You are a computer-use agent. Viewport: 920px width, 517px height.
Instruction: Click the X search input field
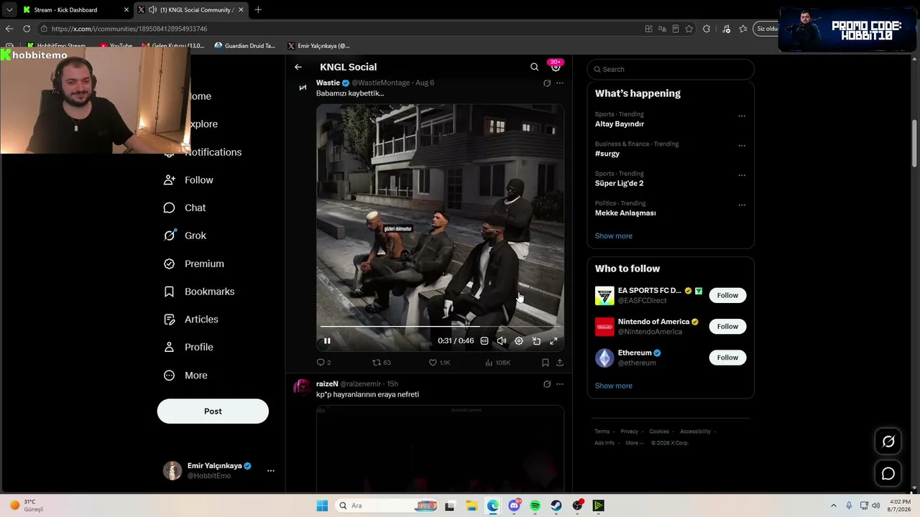point(671,70)
